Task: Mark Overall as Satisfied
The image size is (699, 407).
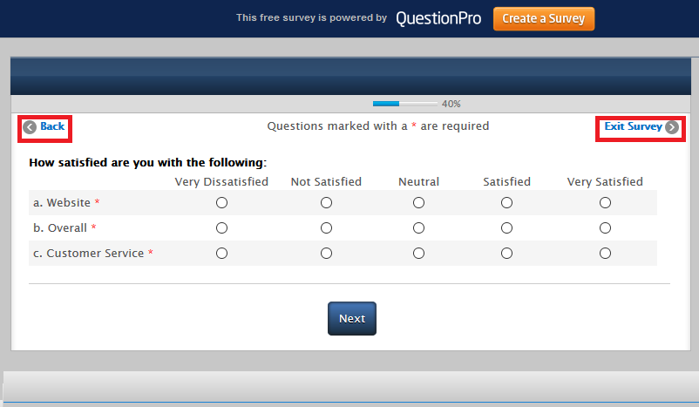Action: 506,228
